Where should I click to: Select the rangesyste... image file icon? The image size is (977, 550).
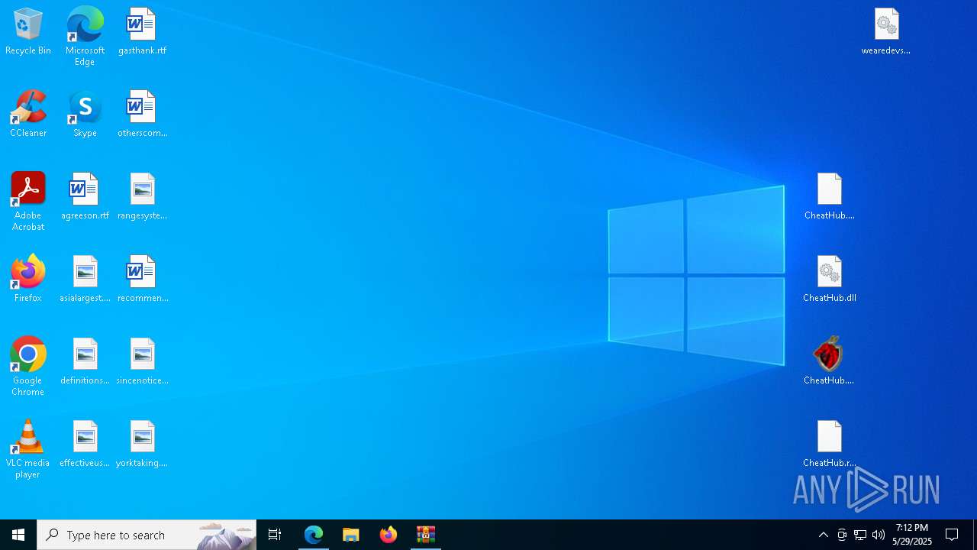point(142,197)
